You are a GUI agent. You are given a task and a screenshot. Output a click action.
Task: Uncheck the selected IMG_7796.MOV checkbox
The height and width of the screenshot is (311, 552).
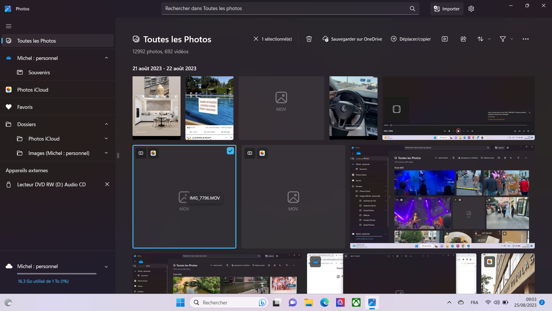pos(230,151)
